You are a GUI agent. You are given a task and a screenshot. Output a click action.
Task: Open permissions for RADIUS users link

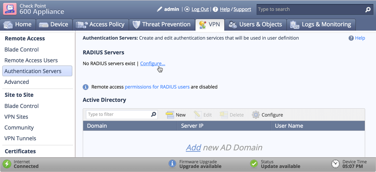coord(157,87)
